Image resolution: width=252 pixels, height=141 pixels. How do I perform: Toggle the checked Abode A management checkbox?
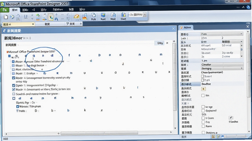click(14, 78)
